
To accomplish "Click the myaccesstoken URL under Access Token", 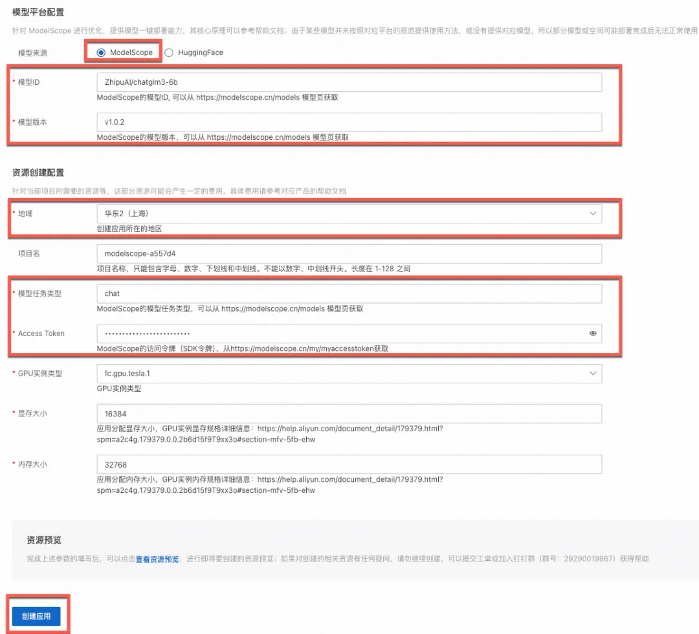I will click(302, 348).
